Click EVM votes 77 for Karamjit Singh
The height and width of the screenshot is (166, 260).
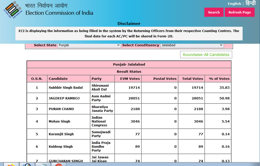point(138,134)
